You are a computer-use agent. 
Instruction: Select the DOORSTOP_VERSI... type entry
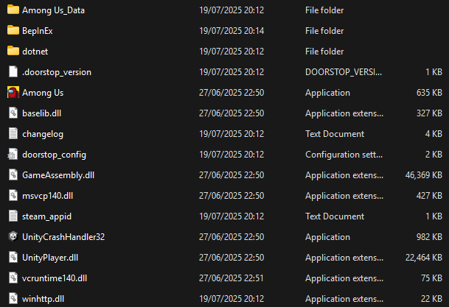coord(344,71)
